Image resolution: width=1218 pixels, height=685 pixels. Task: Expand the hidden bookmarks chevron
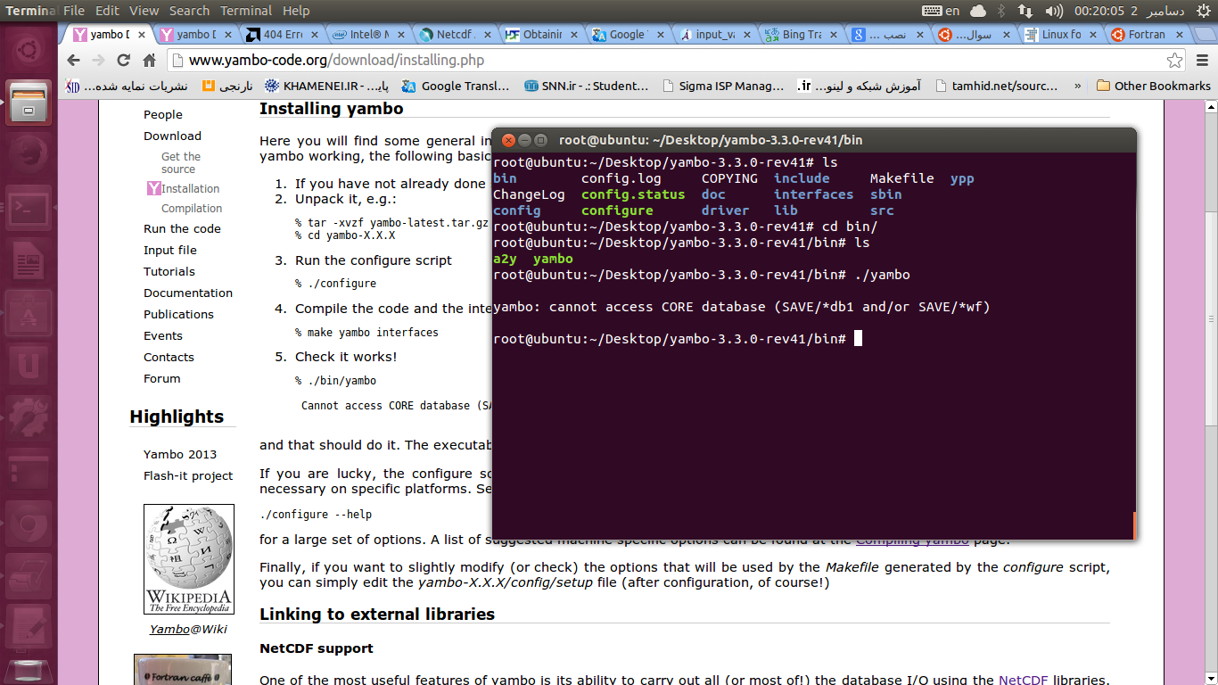[1077, 87]
